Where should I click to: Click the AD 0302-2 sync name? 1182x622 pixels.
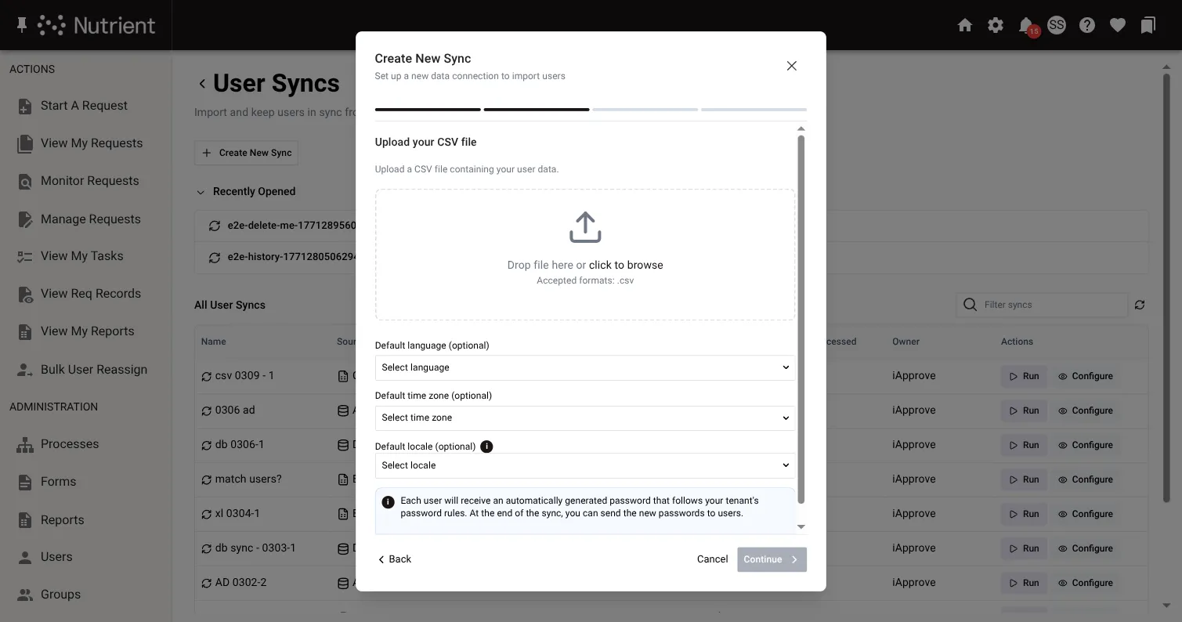tap(240, 583)
